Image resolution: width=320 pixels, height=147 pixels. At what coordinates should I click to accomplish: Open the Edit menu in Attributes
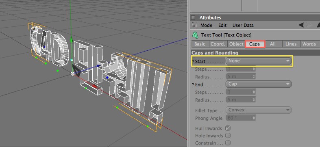tap(222, 26)
